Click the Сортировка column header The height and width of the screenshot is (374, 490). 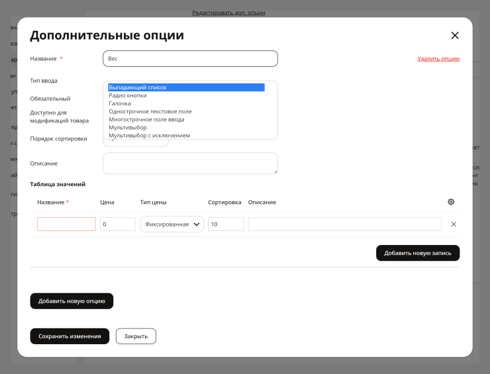click(224, 202)
